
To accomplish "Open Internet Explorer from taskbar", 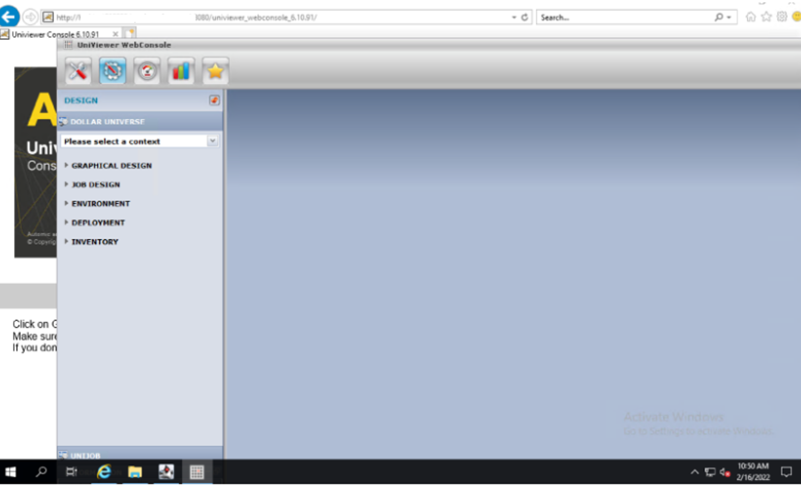I will click(x=104, y=472).
